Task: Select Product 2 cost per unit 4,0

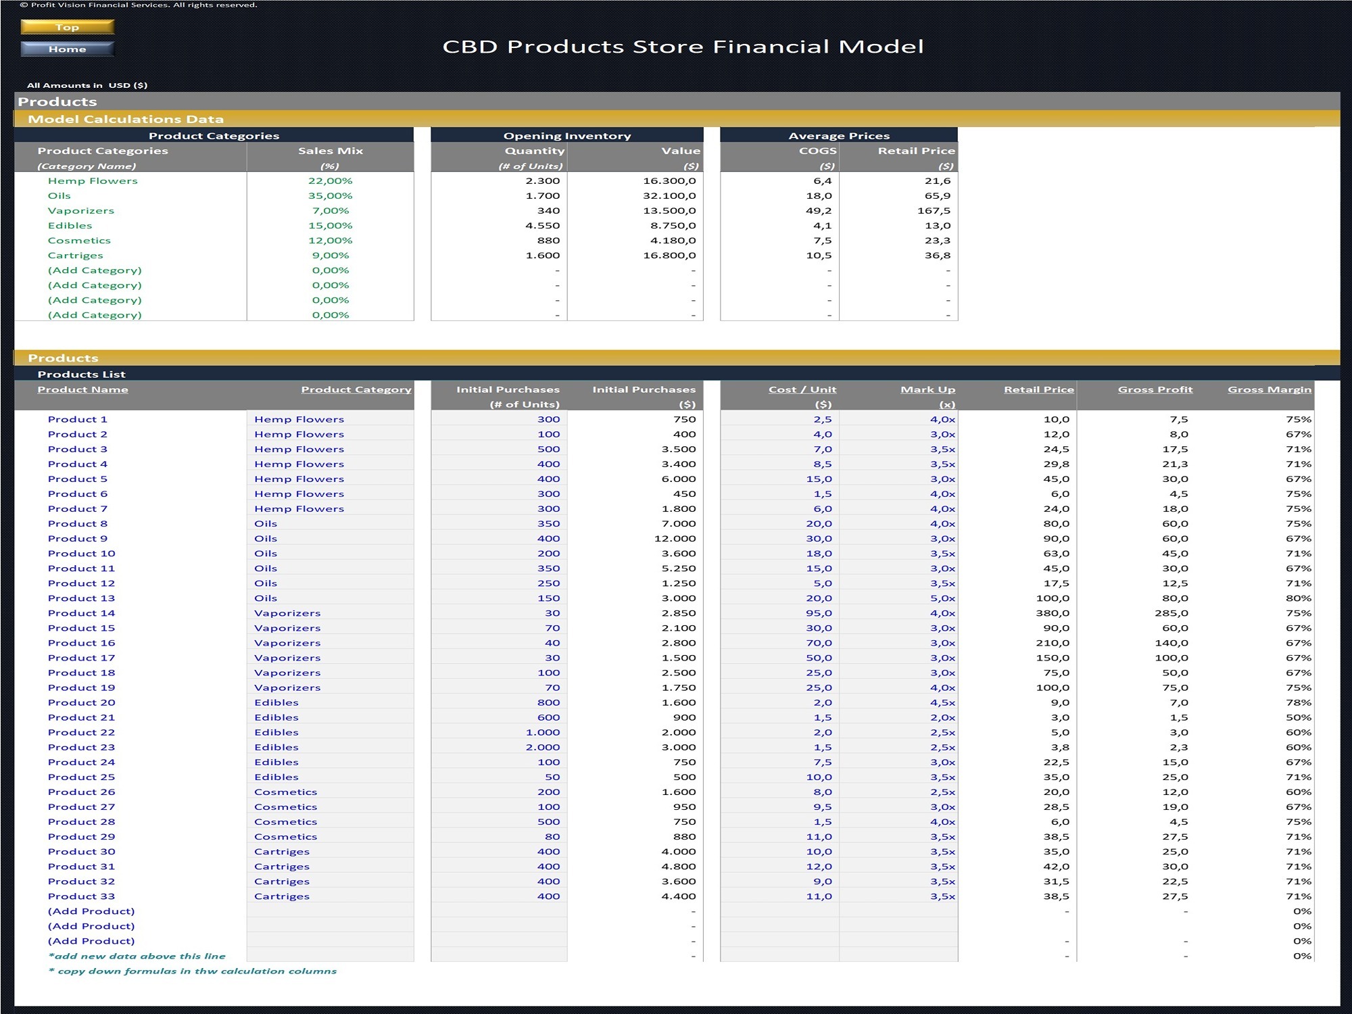Action: point(780,434)
